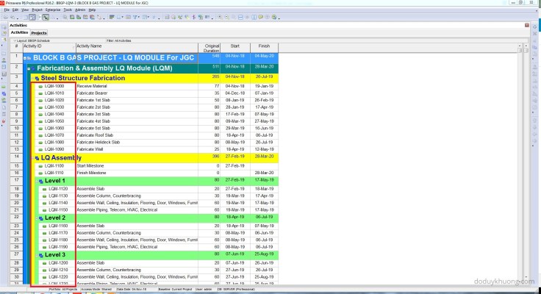Click the green activity icon beside LQM-1000
541x294 pixels.
point(40,86)
